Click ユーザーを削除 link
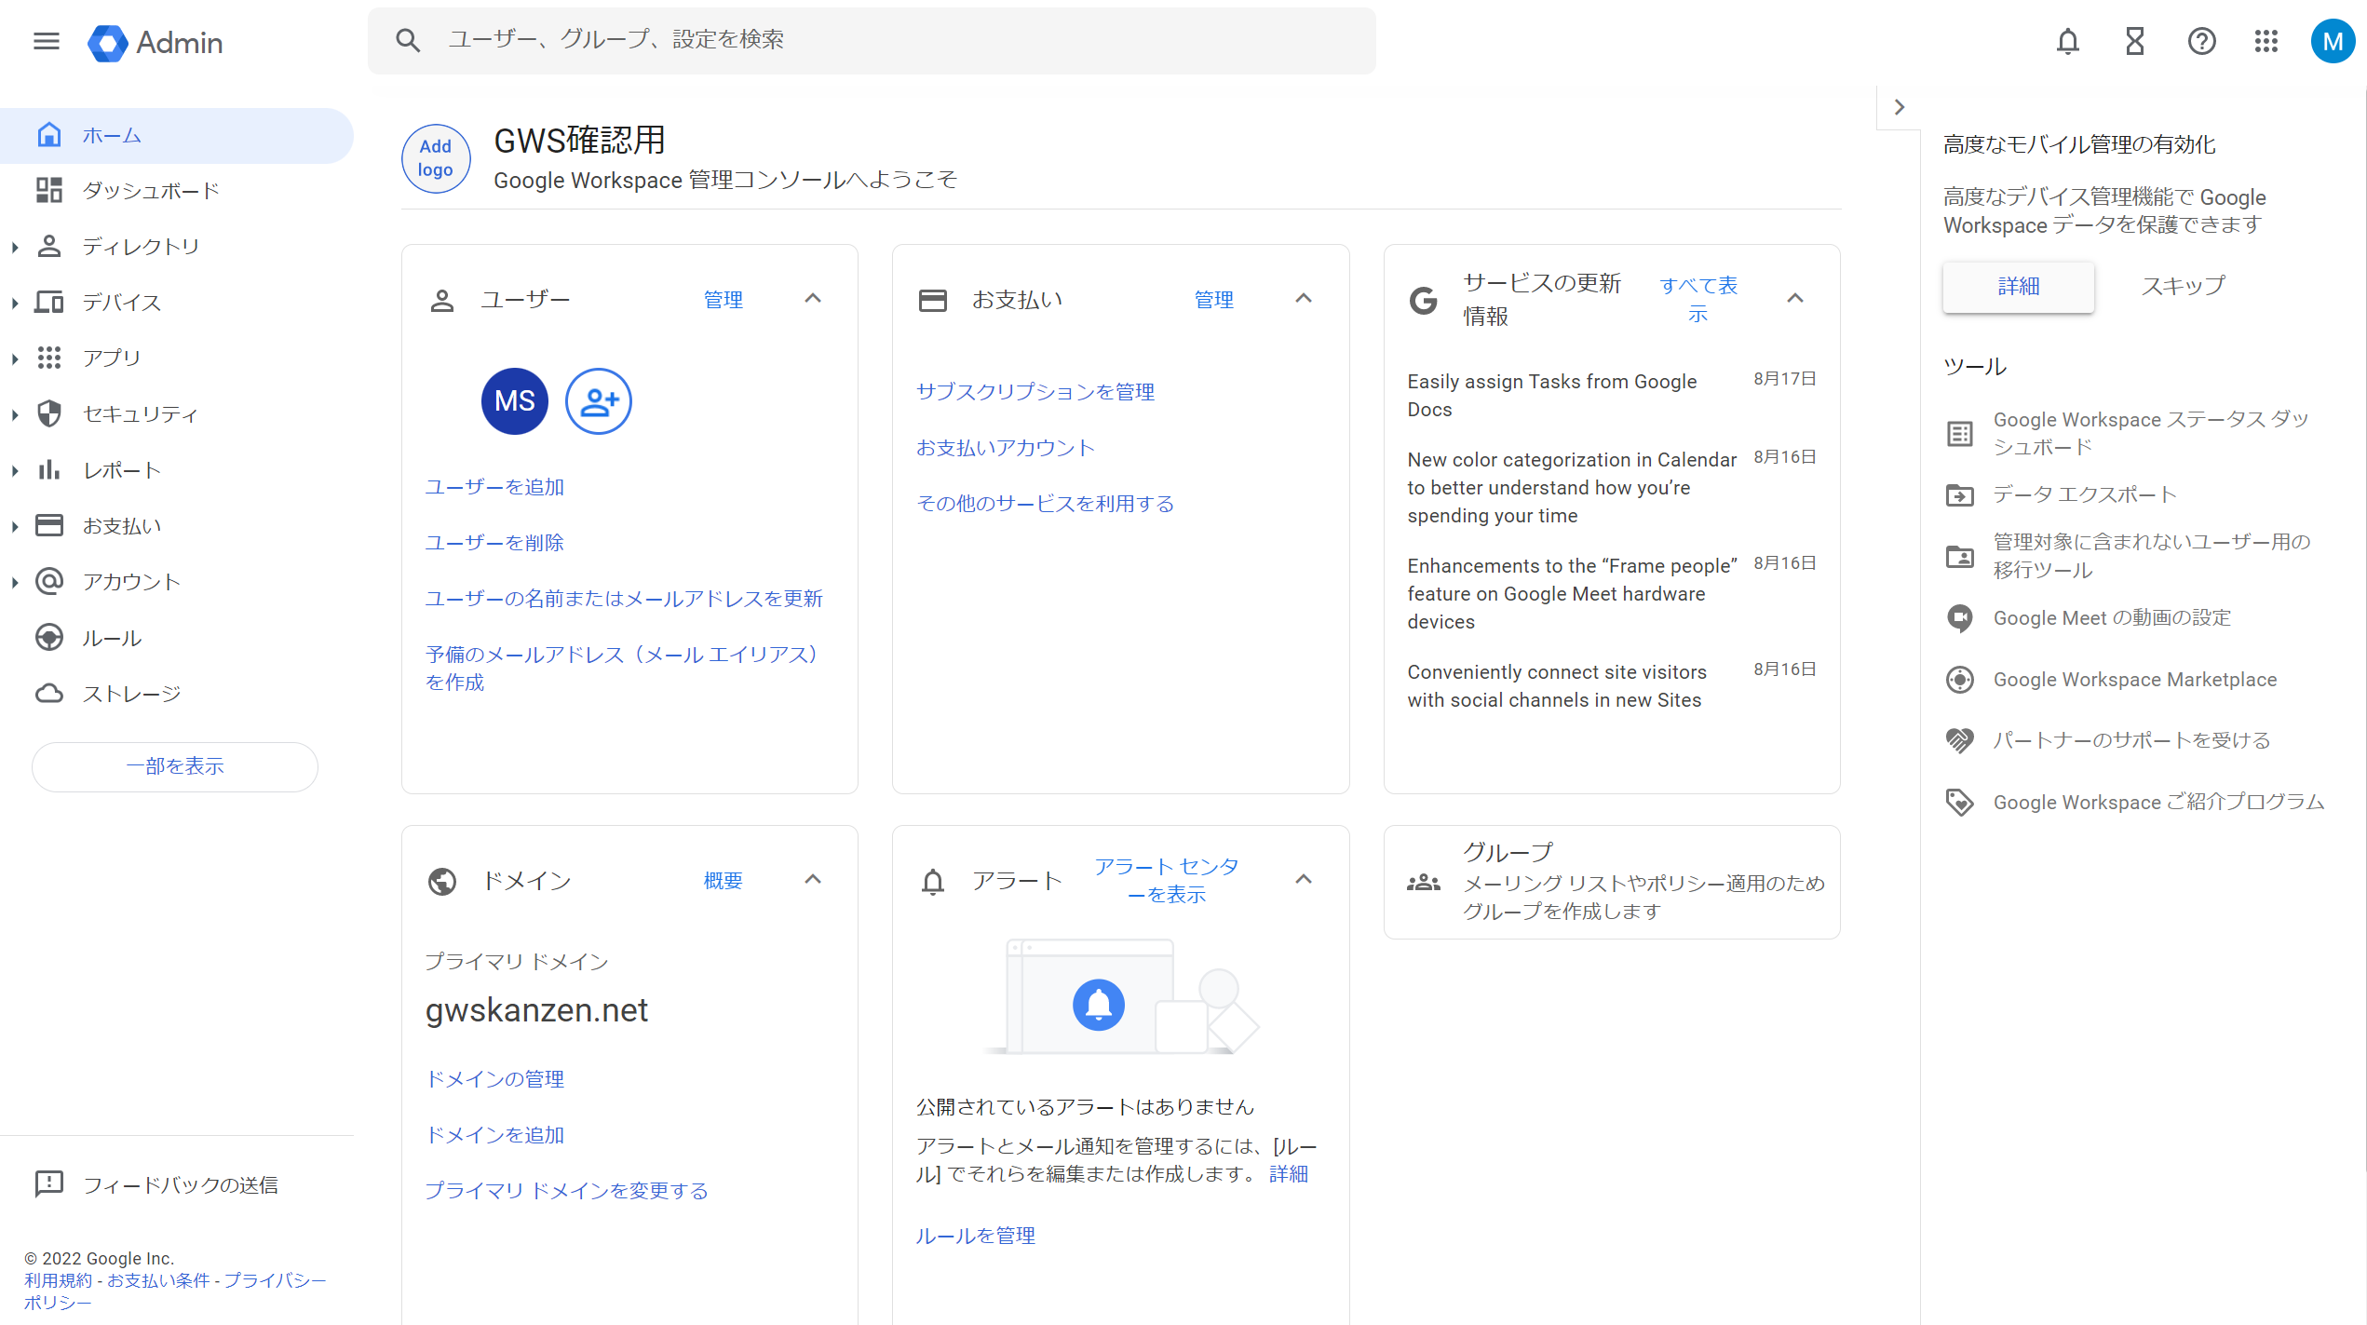2367x1325 pixels. coord(494,543)
